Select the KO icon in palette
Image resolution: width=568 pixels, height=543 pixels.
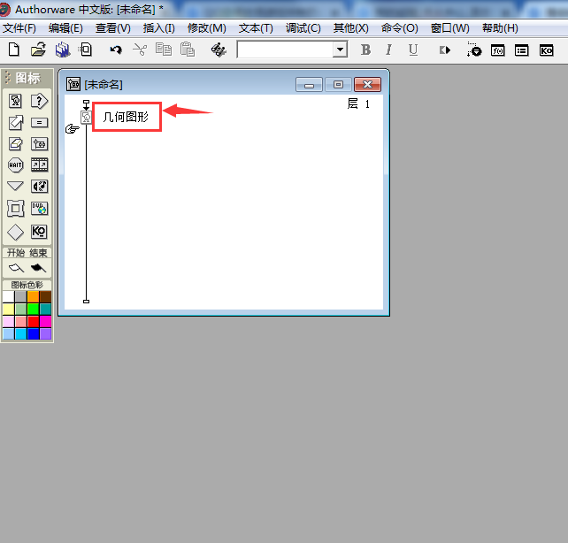point(39,232)
